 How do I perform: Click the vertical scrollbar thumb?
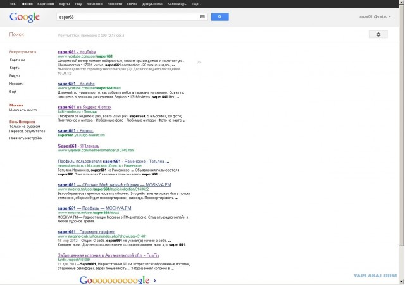[402, 125]
